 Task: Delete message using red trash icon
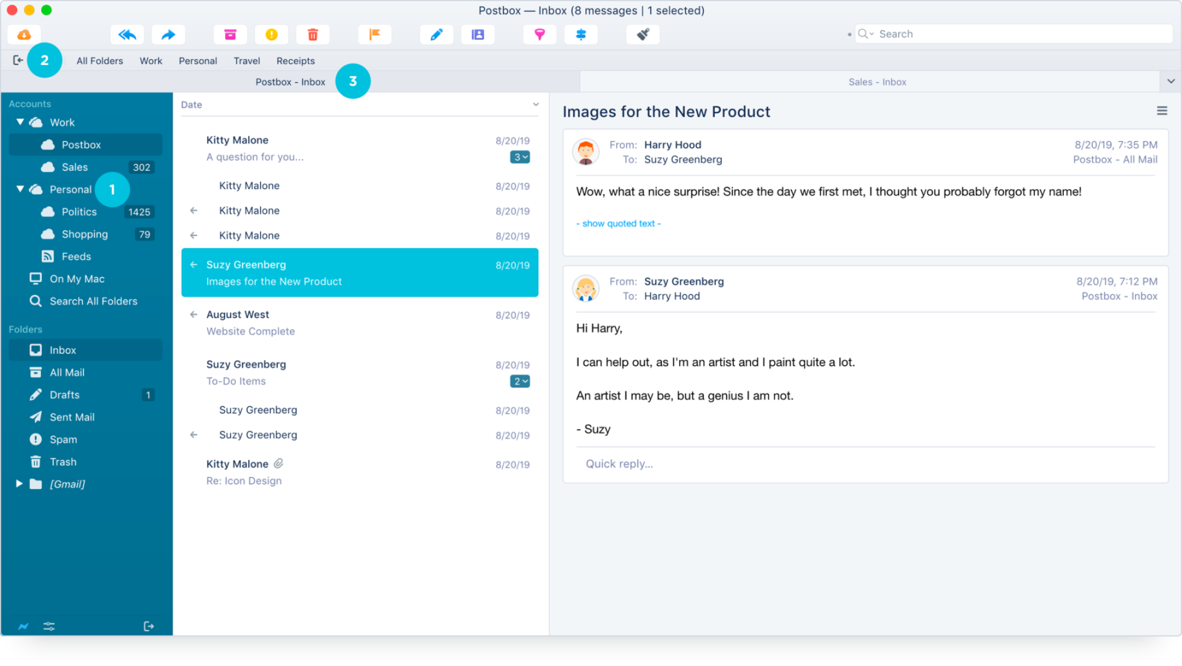(x=313, y=34)
